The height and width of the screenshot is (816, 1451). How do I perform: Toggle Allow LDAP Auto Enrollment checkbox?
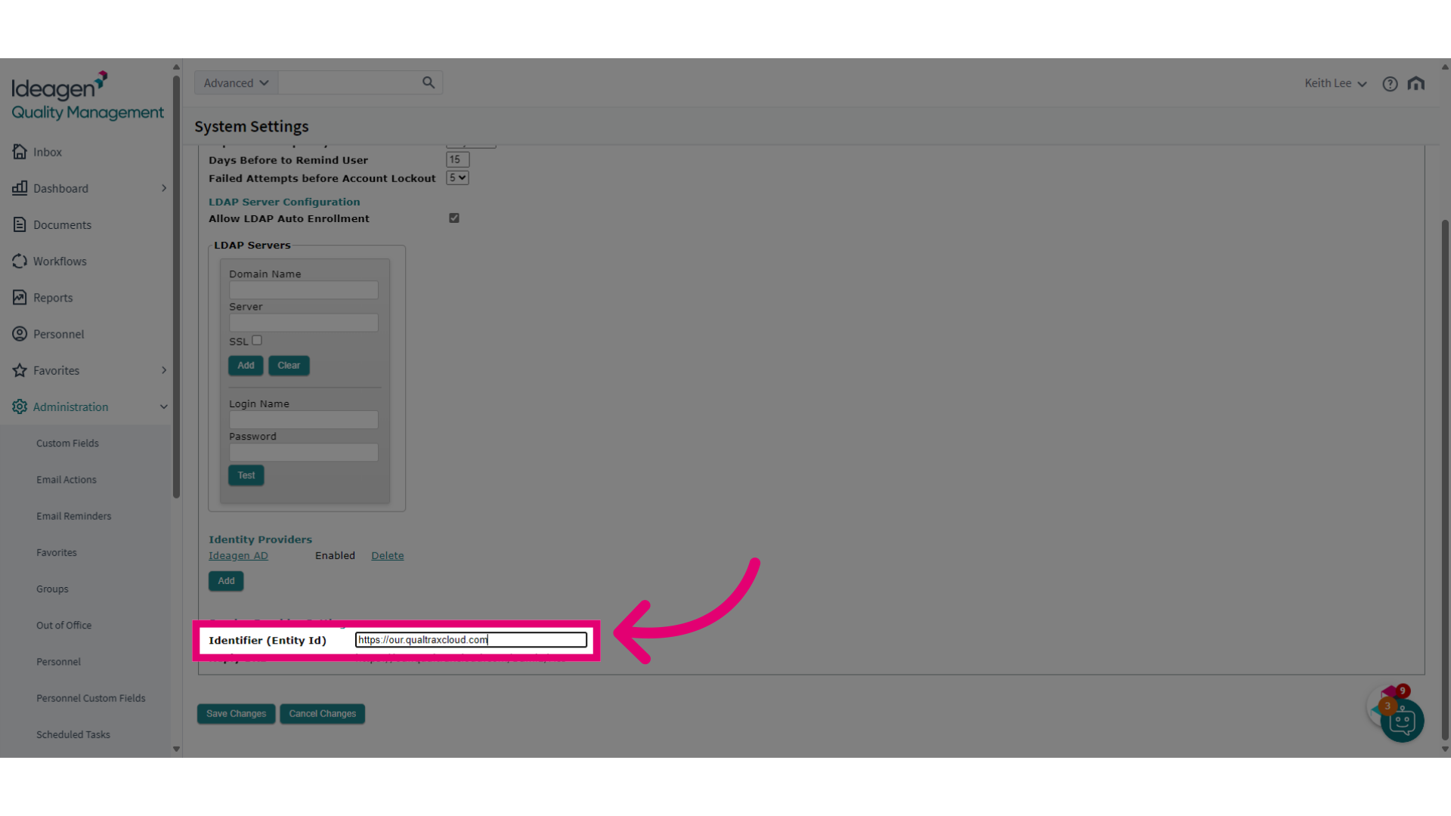pos(454,218)
